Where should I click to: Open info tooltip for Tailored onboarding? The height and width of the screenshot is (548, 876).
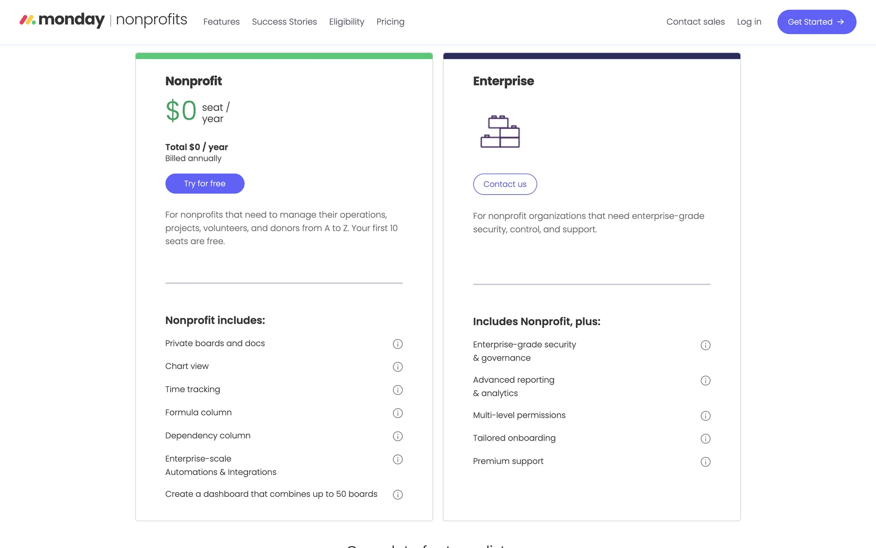coord(705,439)
